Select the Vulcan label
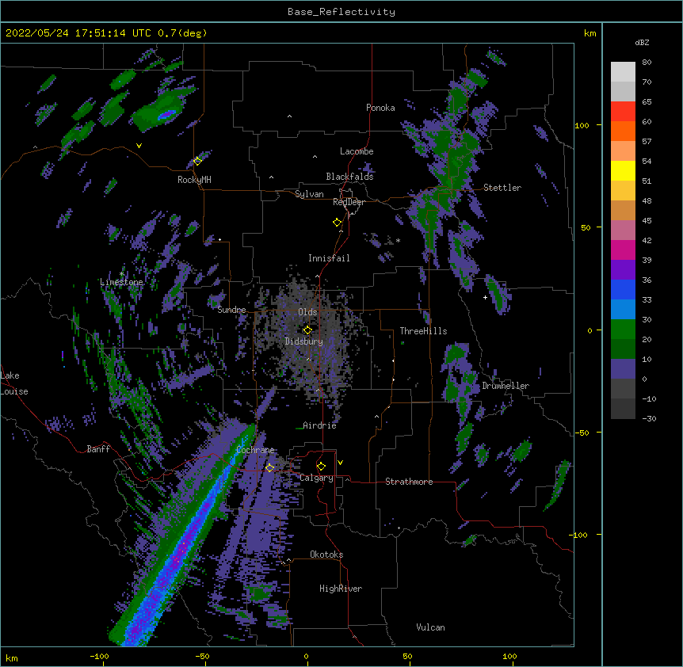 click(430, 627)
